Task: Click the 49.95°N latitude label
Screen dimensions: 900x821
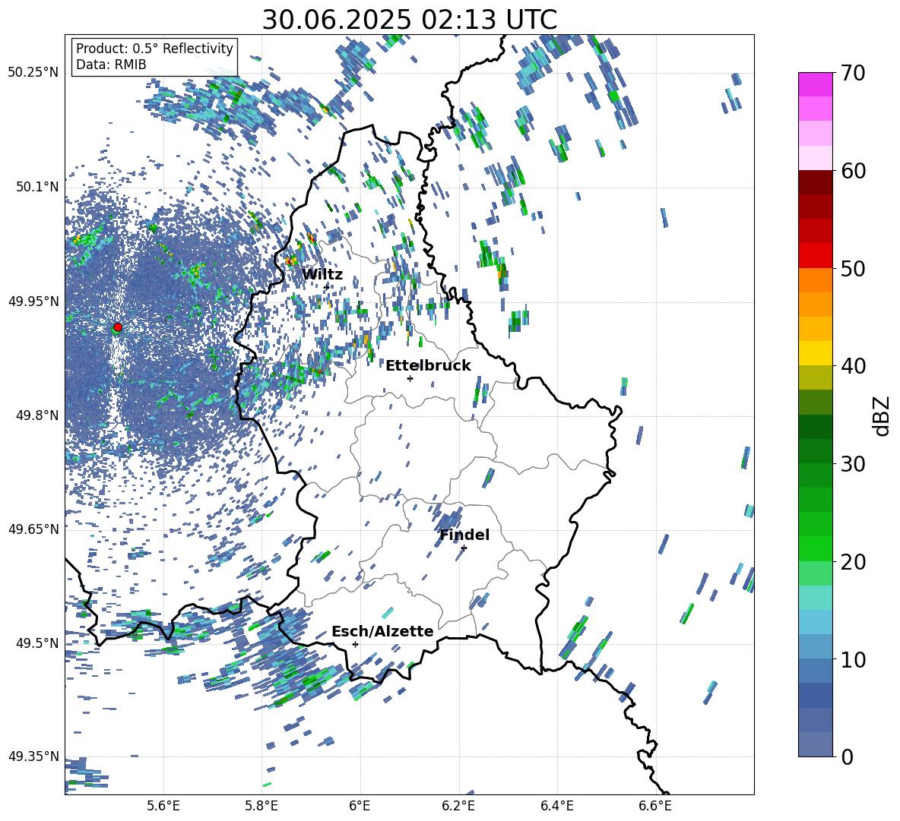Action: coord(33,302)
